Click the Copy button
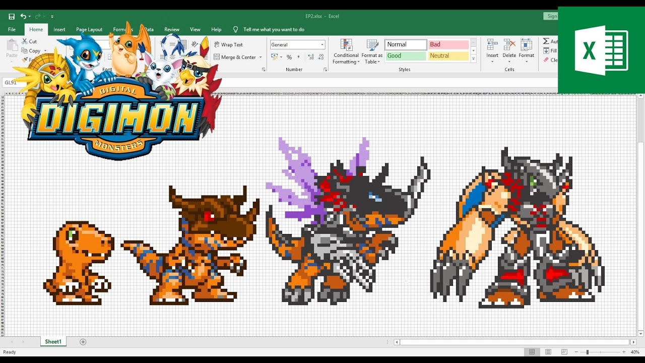The width and height of the screenshot is (645, 363). pyautogui.click(x=31, y=51)
